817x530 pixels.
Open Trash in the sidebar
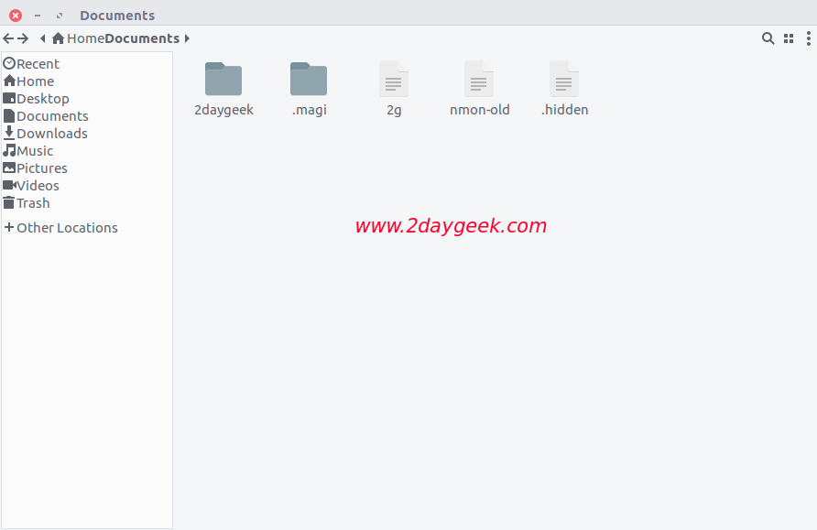coord(27,203)
